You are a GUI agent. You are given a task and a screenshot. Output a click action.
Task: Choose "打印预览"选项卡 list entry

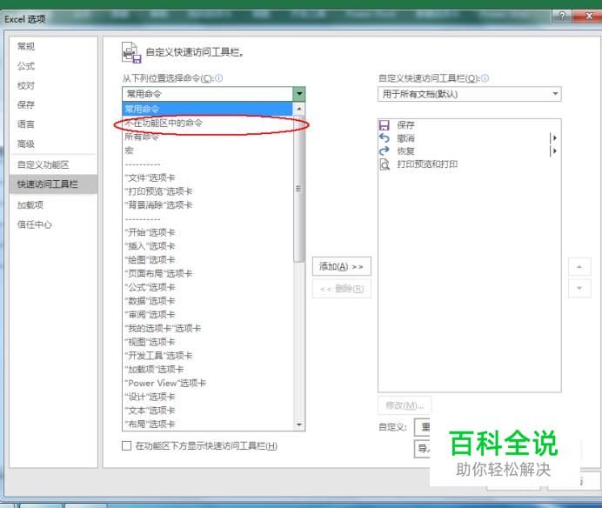(x=208, y=191)
